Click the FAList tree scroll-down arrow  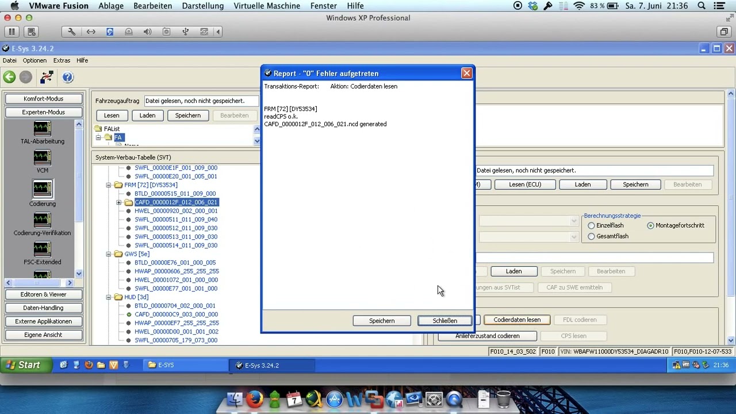pos(257,140)
